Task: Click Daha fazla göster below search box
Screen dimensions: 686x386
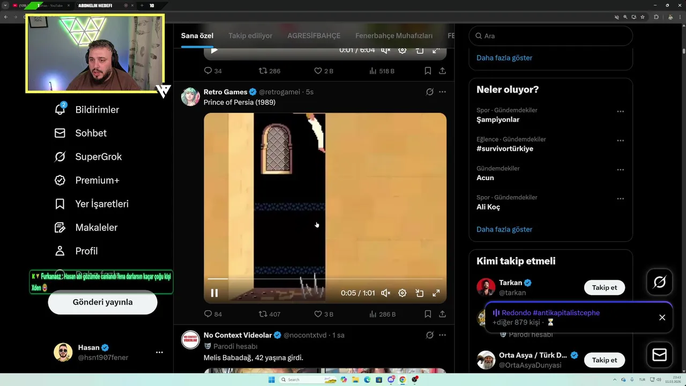Action: tap(504, 58)
